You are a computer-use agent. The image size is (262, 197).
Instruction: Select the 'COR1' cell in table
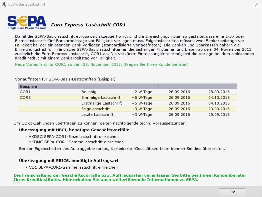click(x=25, y=92)
